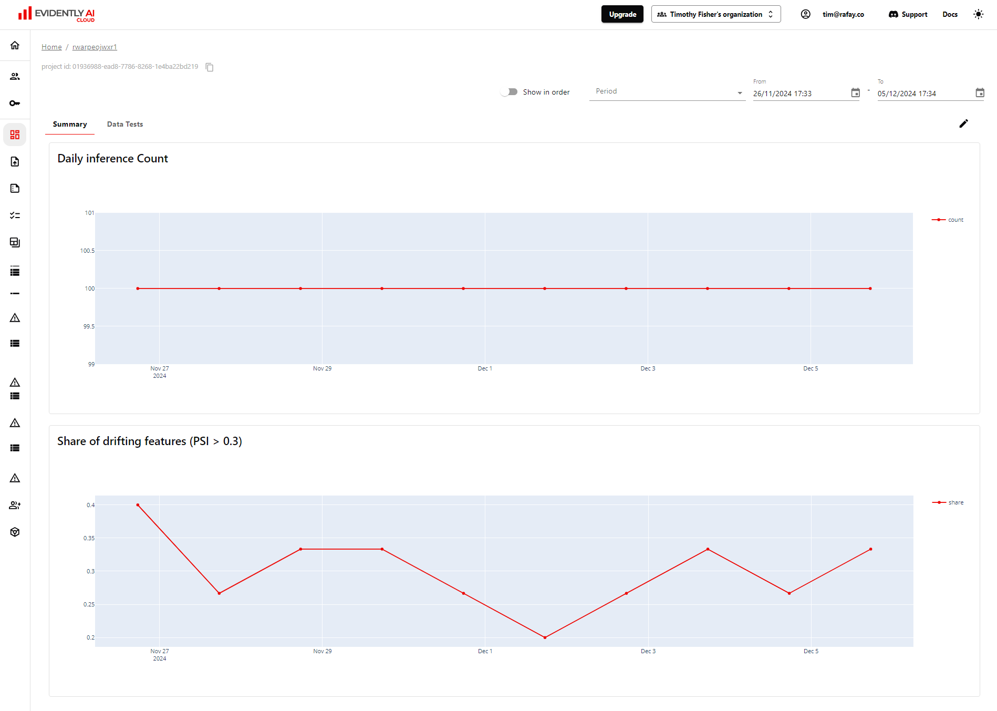Switch to the Data Tests tab
Image resolution: width=997 pixels, height=711 pixels.
pyautogui.click(x=125, y=124)
